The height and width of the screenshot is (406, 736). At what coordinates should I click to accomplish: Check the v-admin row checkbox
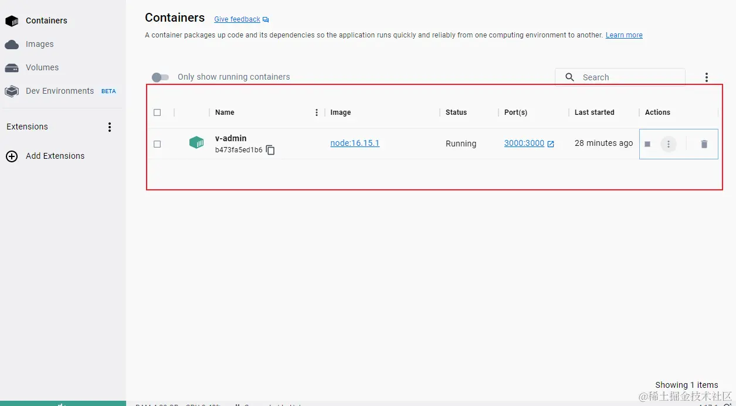(x=157, y=144)
